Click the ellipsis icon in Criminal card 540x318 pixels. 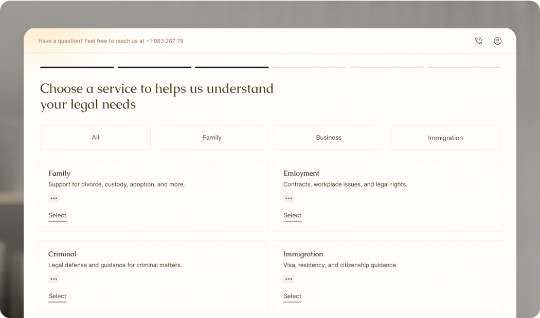(53, 279)
